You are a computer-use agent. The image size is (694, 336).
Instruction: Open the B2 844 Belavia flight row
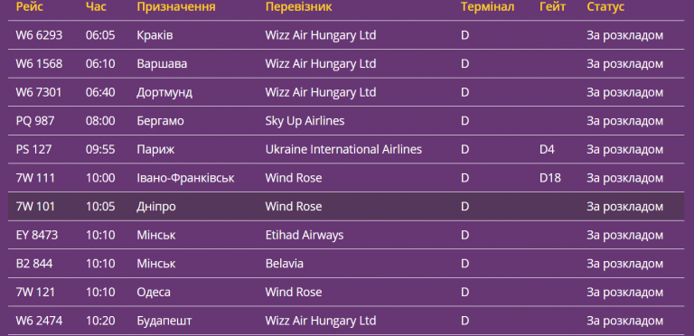346,264
